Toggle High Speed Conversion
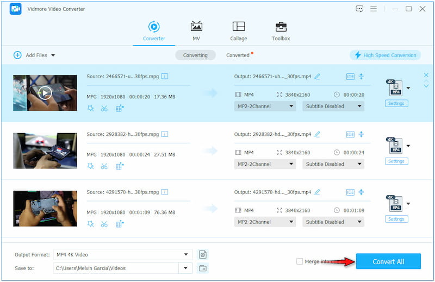435x282 pixels. coord(386,55)
